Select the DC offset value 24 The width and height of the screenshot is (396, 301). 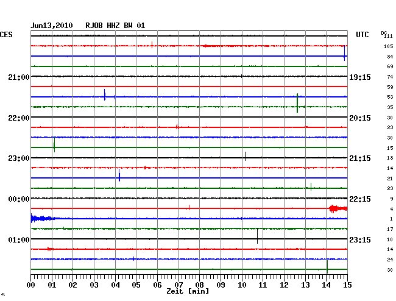tap(390, 260)
